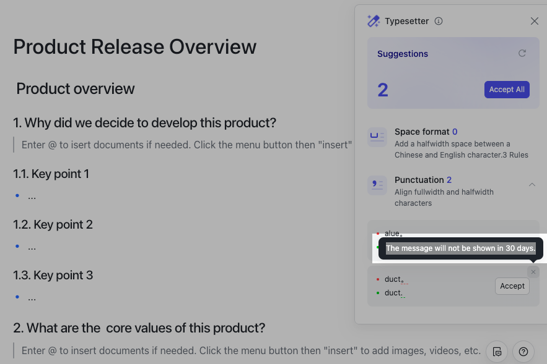The image size is (547, 364).
Task: Click the Punctuation section title
Action: tap(419, 180)
